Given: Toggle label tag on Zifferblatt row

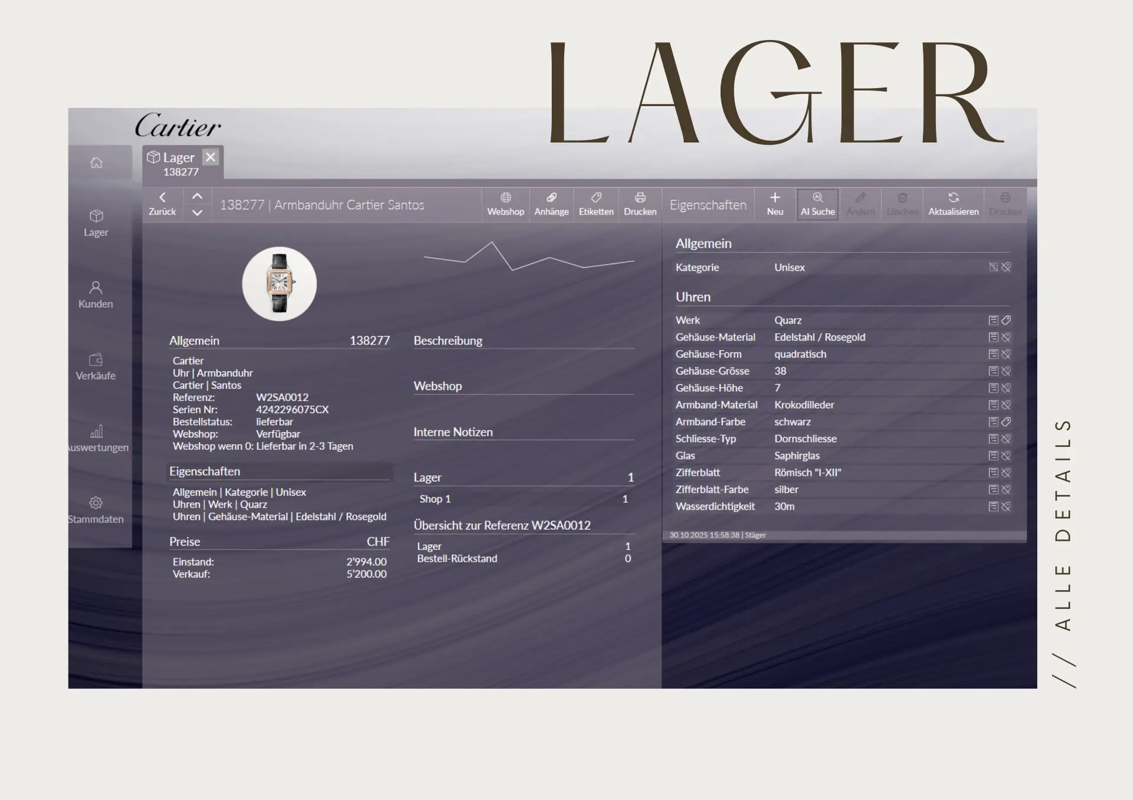Looking at the screenshot, I should (x=1007, y=472).
